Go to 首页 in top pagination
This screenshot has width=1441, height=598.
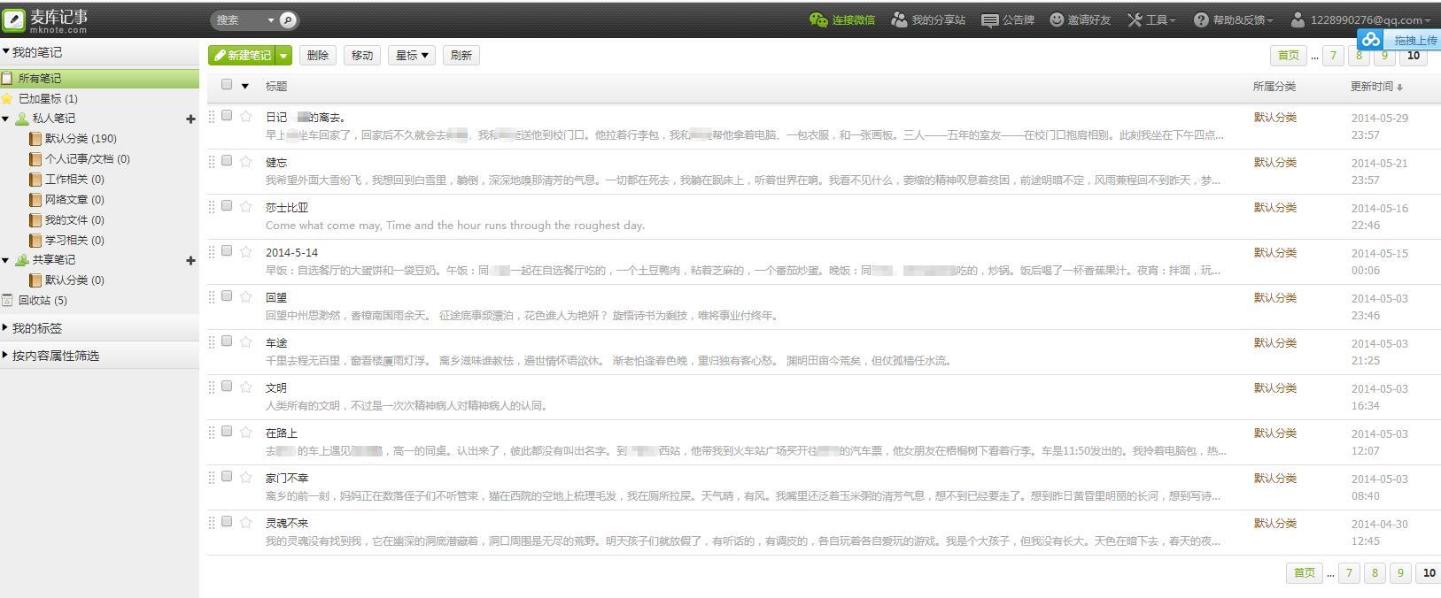(1289, 55)
